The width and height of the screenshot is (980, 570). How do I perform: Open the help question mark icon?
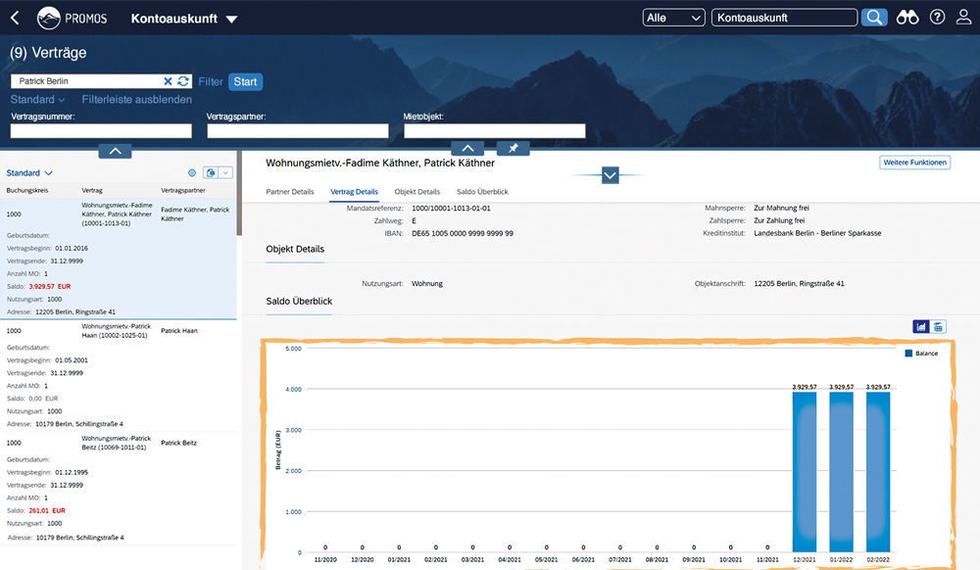[x=938, y=18]
